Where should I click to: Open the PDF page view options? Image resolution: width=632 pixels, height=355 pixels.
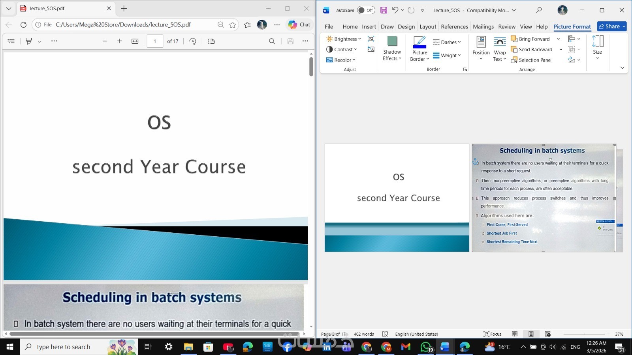tap(211, 41)
